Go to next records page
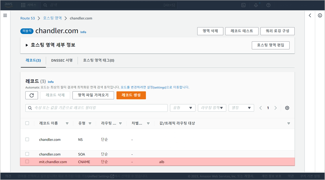 (x=275, y=108)
